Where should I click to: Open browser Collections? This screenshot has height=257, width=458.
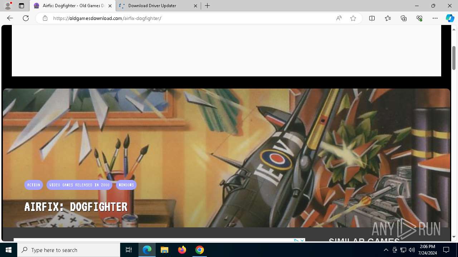(x=404, y=18)
